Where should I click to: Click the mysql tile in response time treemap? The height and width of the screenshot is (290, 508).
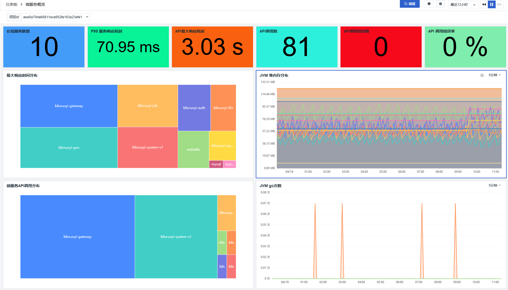pos(216,164)
